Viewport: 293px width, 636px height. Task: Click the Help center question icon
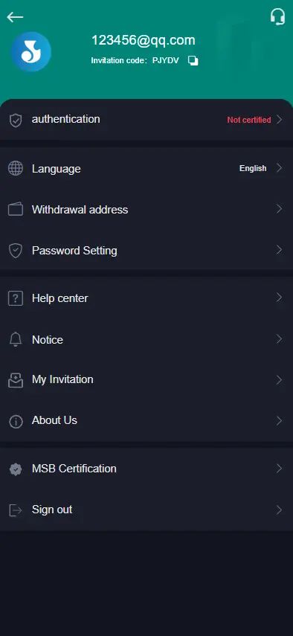16,298
